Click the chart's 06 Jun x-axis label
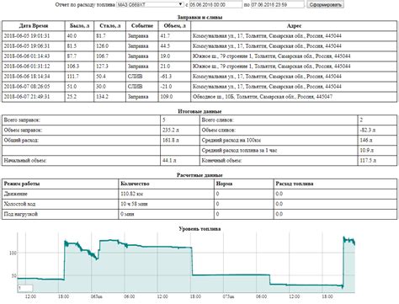The width and height of the screenshot is (399, 304). point(95,296)
